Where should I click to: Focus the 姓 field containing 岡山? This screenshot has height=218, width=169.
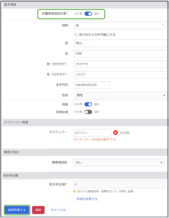121,43
